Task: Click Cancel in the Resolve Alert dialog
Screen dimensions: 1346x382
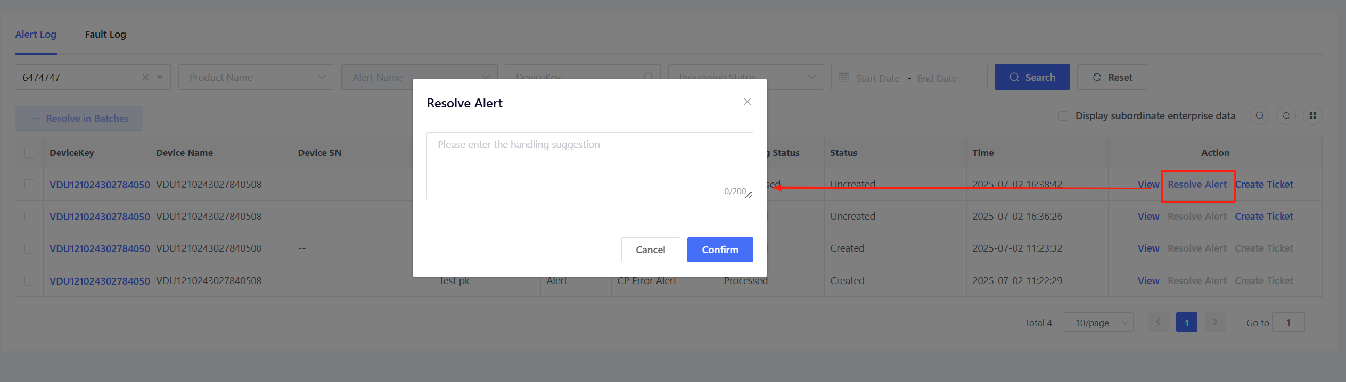Action: click(650, 250)
